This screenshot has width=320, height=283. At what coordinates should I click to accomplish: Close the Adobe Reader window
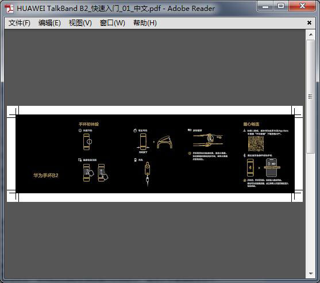(302, 6)
